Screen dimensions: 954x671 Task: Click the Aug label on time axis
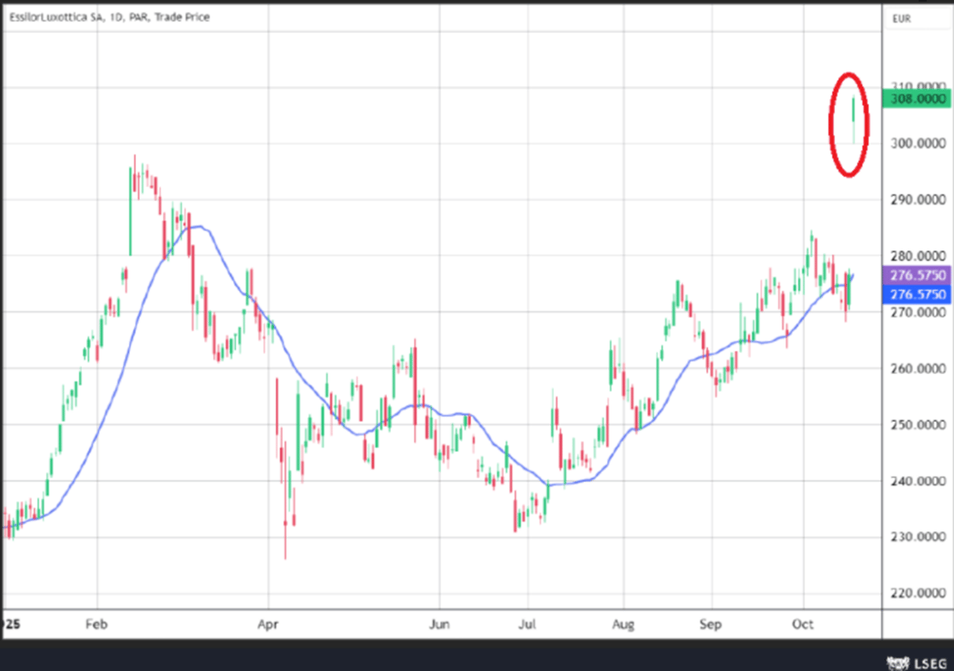click(623, 624)
